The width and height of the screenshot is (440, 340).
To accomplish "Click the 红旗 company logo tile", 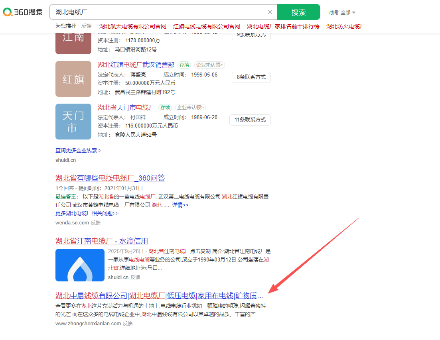I will [x=73, y=79].
